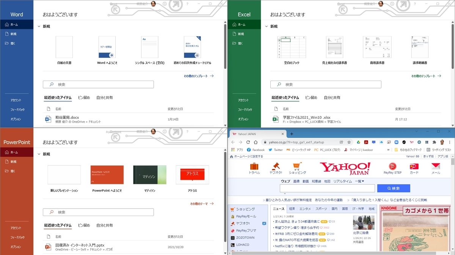
Task: Click PowerPoint's 新規 sidebar icon
Action: pos(7,162)
